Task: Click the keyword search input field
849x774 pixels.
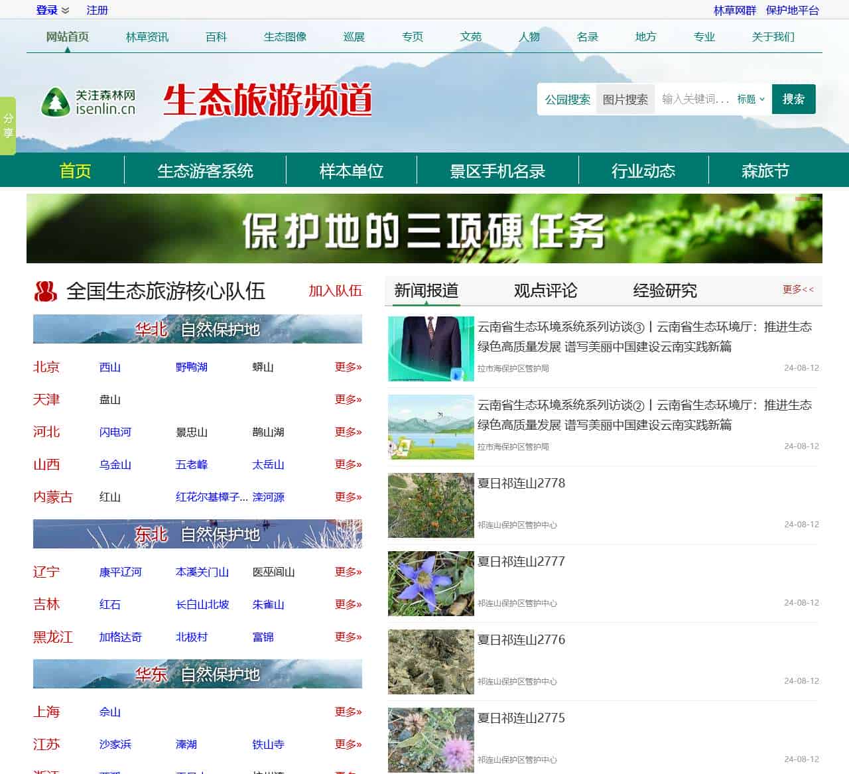Action: tap(693, 99)
